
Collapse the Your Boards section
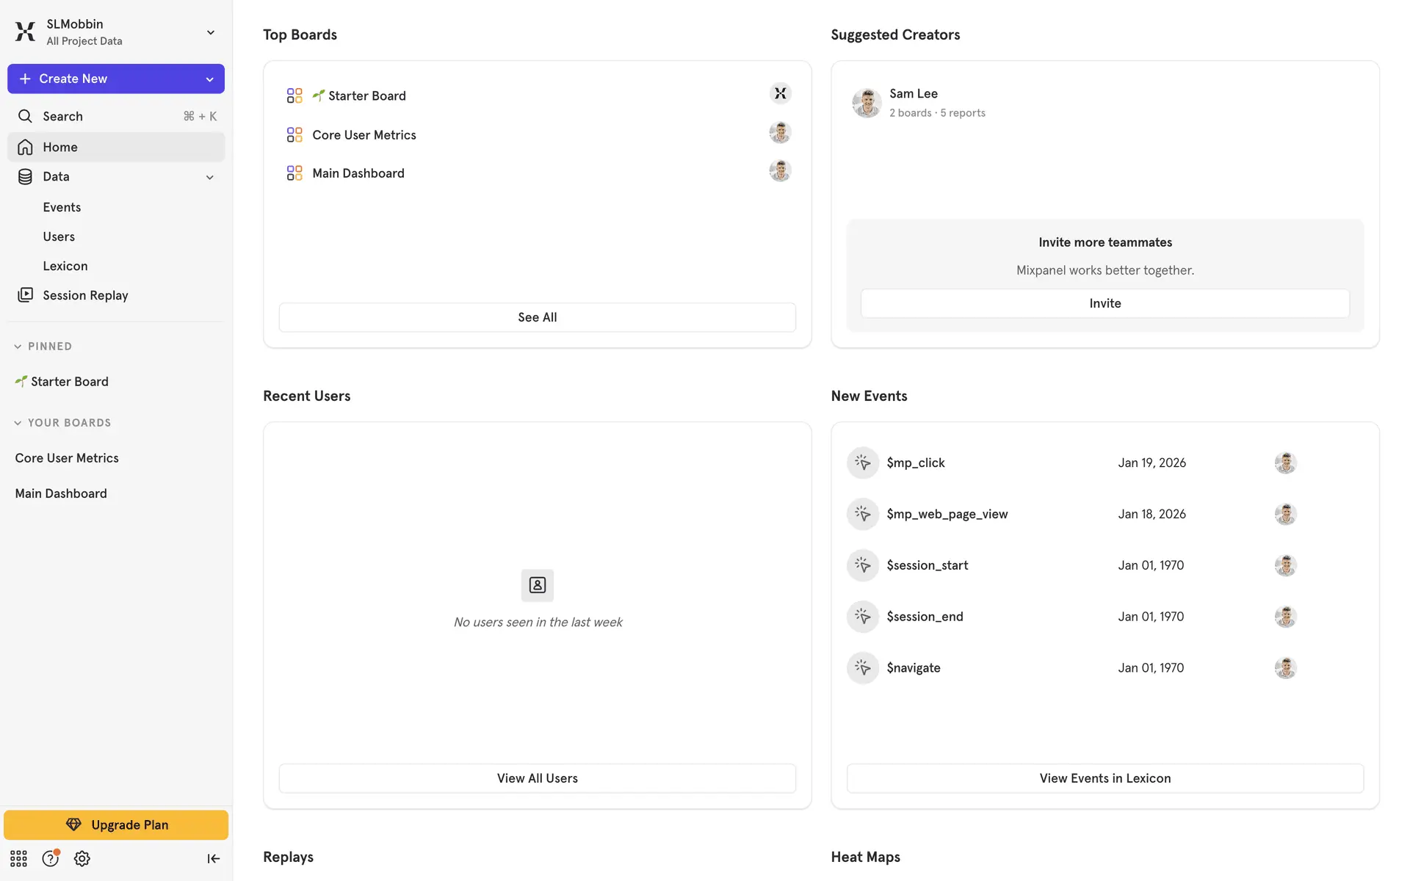click(x=18, y=423)
